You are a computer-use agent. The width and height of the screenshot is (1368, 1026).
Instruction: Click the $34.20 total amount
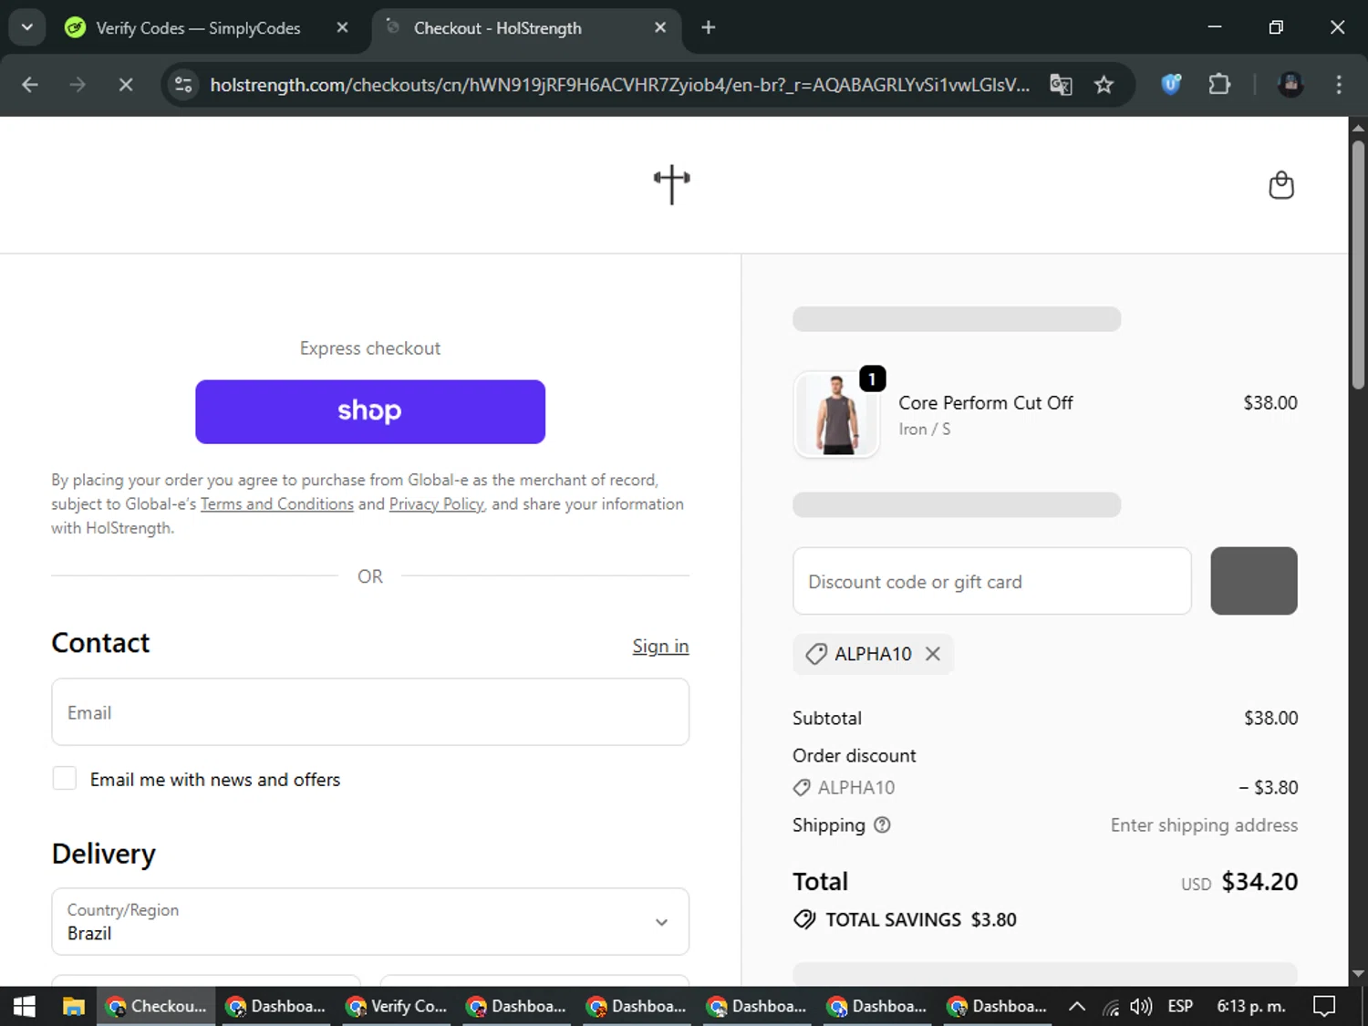[x=1259, y=882]
